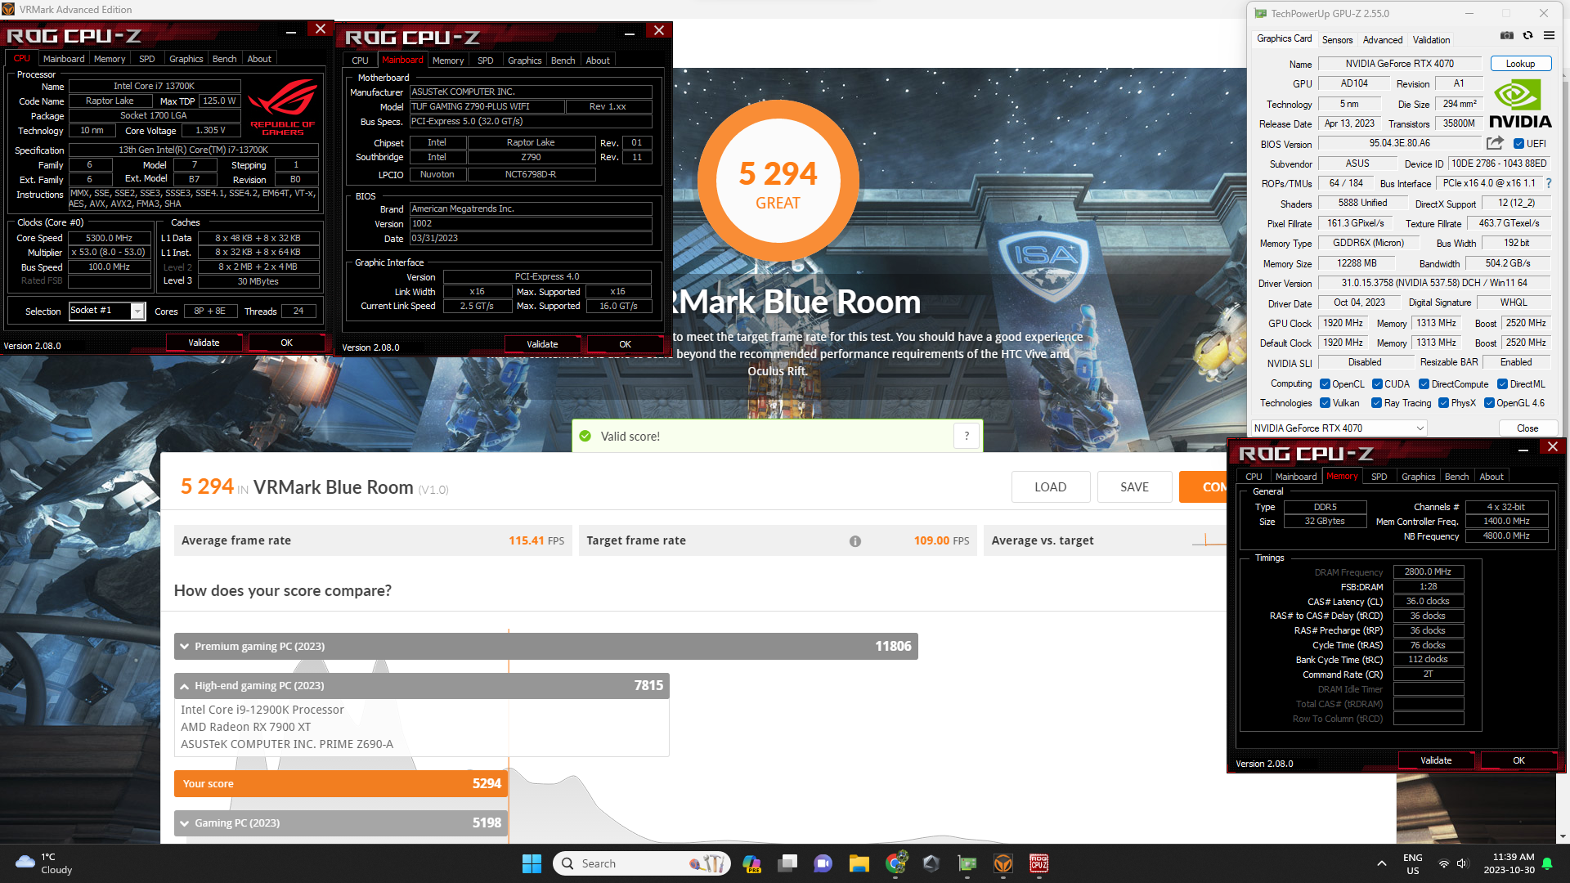Open the network Wi-Fi tray icon

[x=1444, y=863]
